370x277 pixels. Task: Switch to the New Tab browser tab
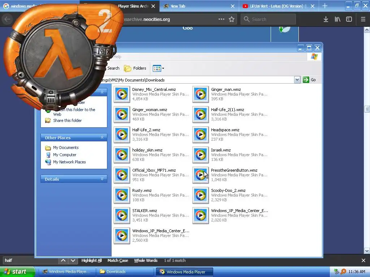199,6
